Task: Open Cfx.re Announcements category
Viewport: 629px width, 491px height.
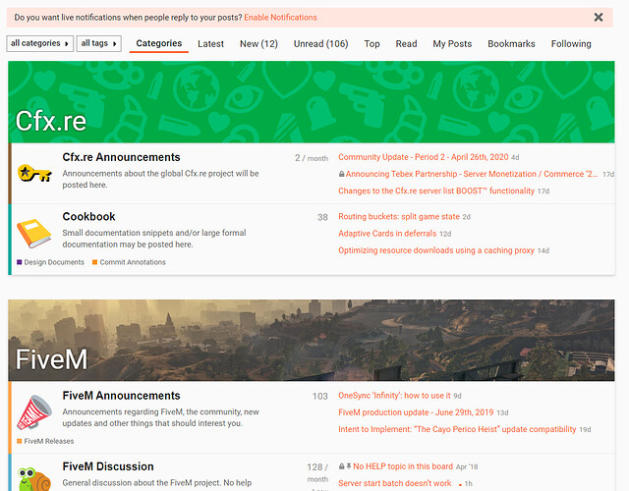Action: click(x=121, y=157)
